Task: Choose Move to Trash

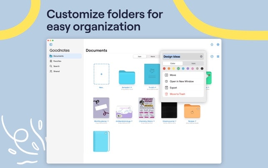Action: pyautogui.click(x=183, y=94)
